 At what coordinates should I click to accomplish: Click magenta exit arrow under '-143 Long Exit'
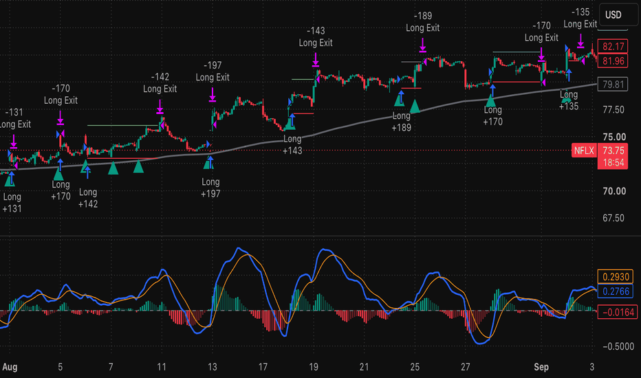click(x=316, y=60)
